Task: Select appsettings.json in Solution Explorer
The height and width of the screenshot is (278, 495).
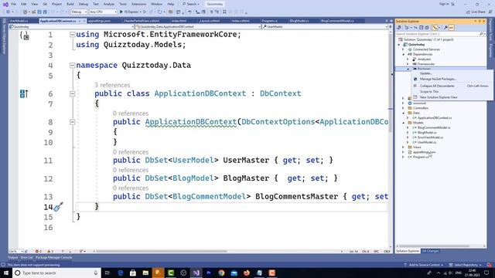Action: (x=424, y=152)
